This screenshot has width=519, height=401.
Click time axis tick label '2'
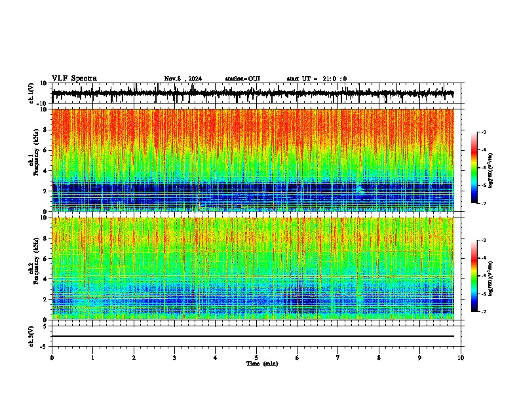(134, 358)
